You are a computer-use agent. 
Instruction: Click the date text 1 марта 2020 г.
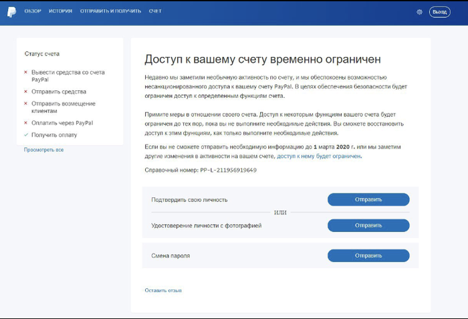[334, 146]
